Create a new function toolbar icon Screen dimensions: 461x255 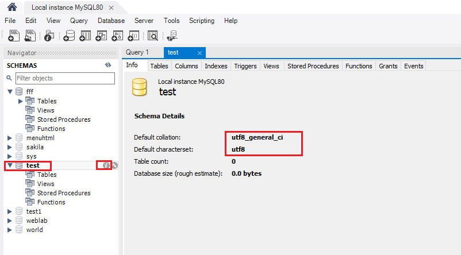(x=133, y=36)
